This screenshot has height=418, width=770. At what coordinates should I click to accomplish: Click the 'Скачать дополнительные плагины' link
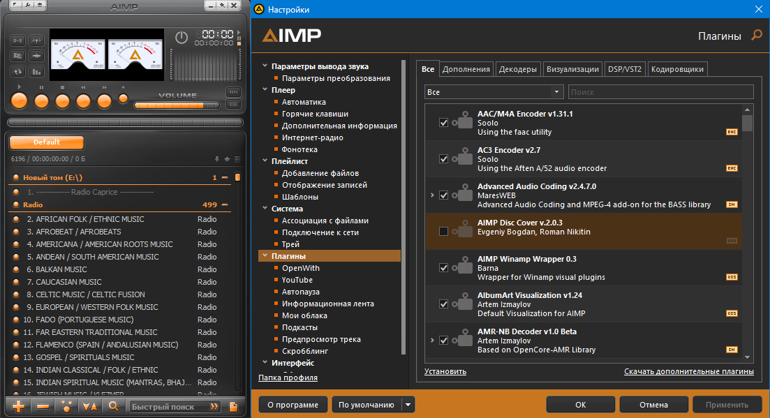pyautogui.click(x=688, y=372)
